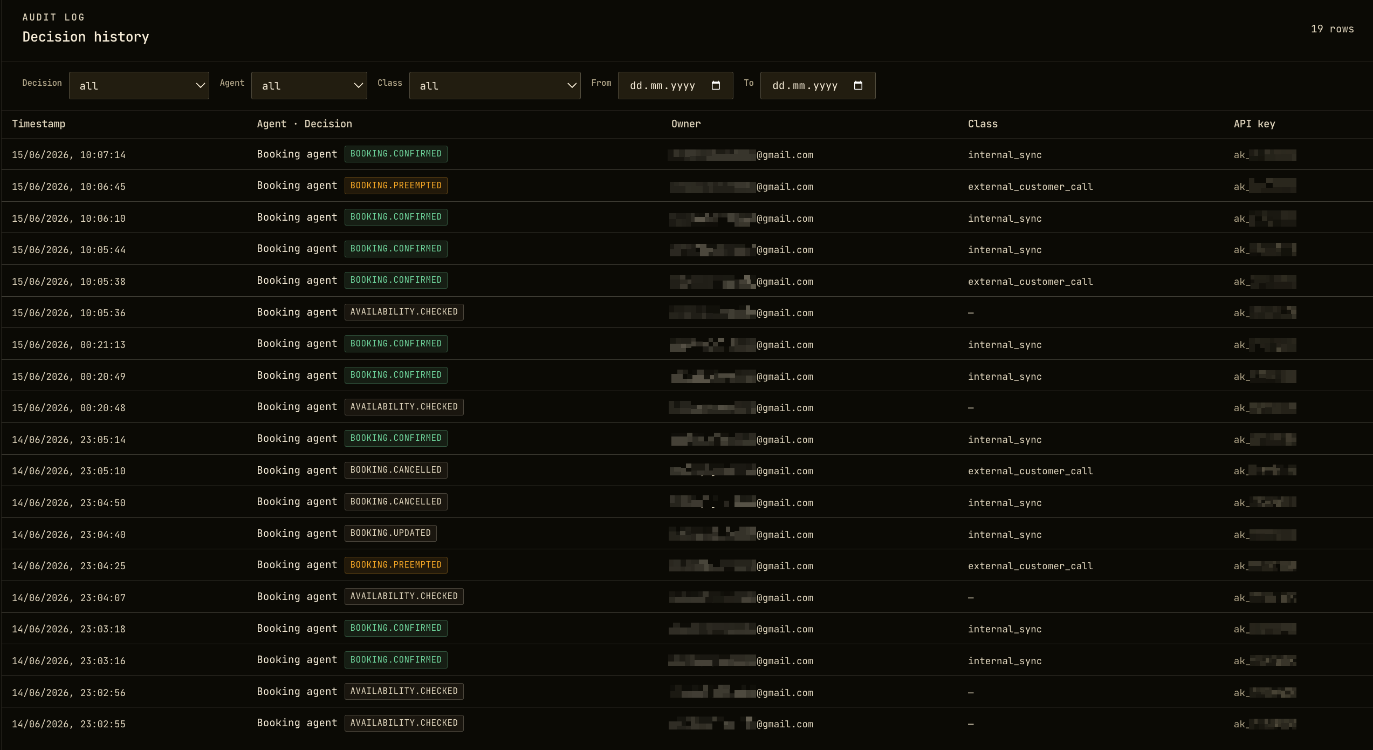Viewport: 1373px width, 750px height.
Task: Click the API key in 23:03:16 row
Action: tap(1265, 660)
